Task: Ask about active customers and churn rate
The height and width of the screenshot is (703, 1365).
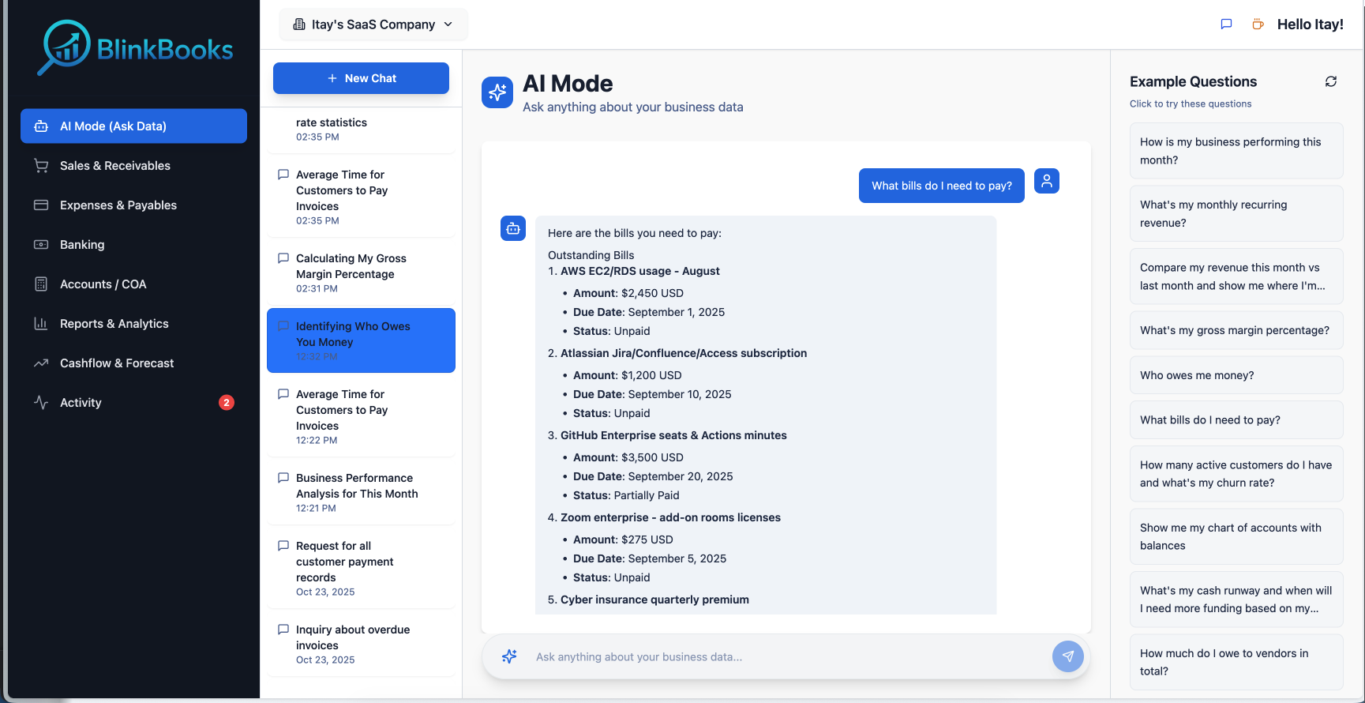Action: pyautogui.click(x=1236, y=474)
